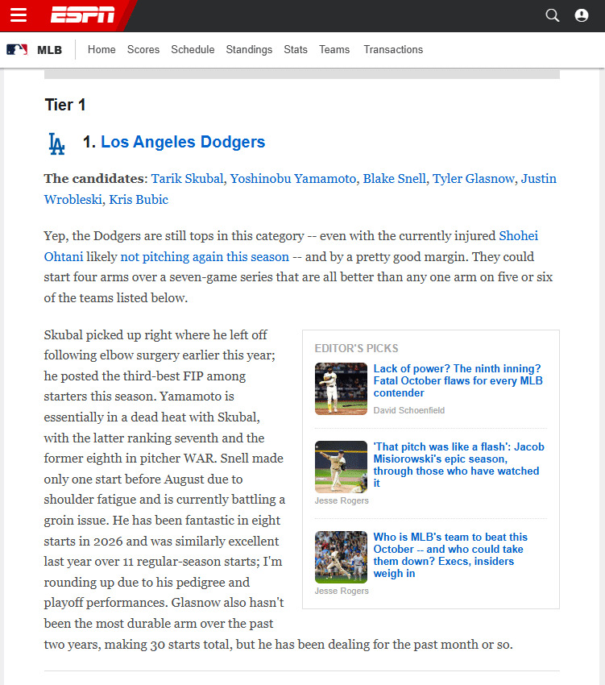
Task: Click Jesse Rogers byline under team to beat article
Action: pos(342,591)
